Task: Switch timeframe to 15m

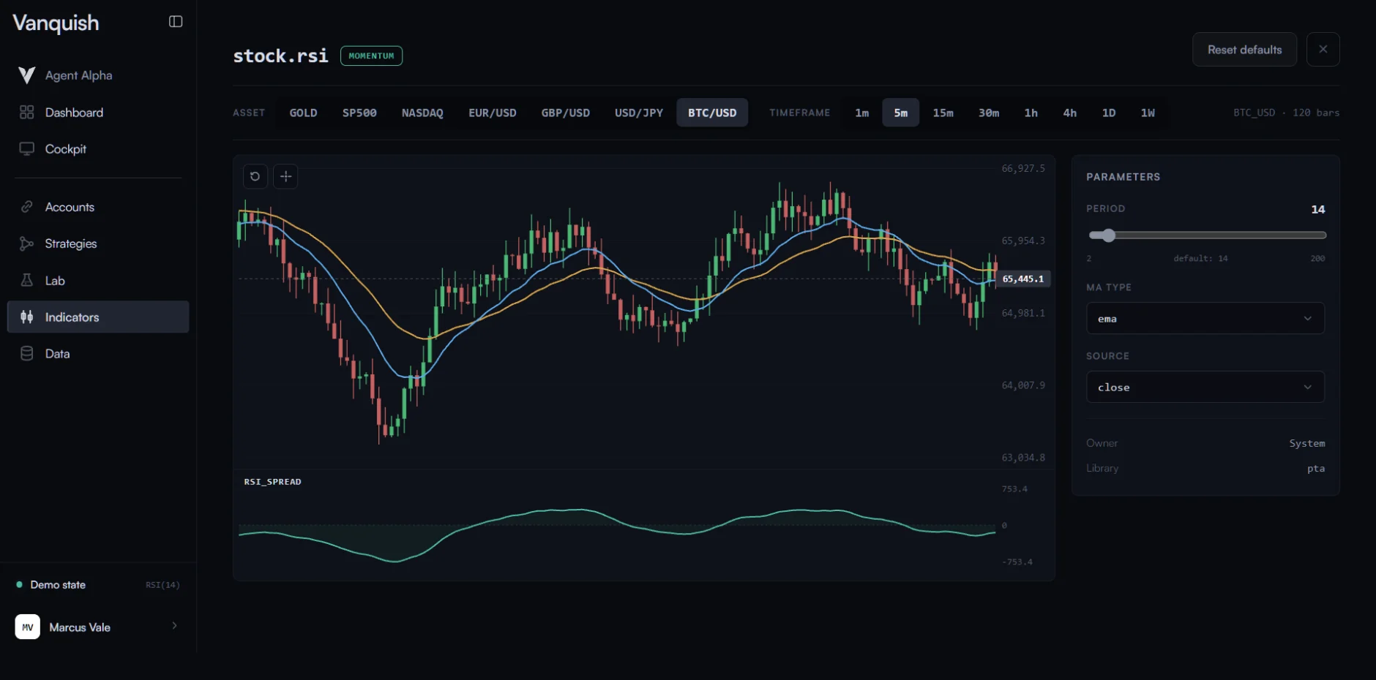Action: click(x=943, y=113)
